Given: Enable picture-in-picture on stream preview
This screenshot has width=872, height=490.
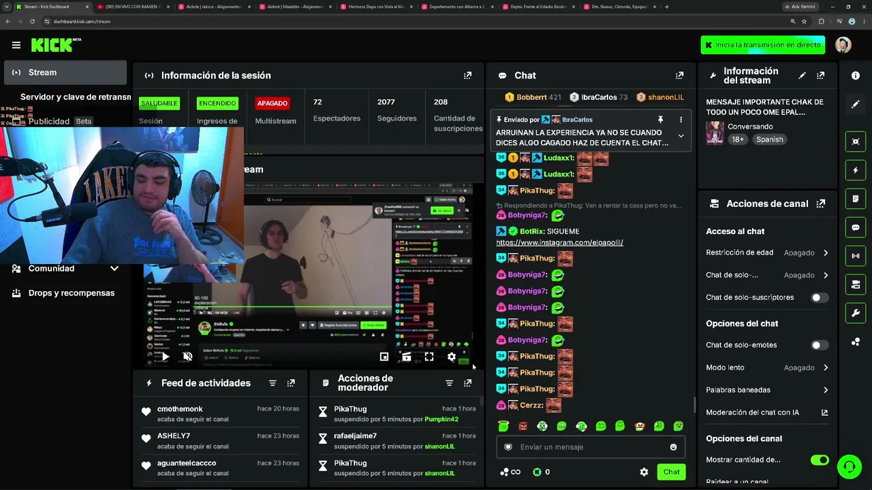Looking at the screenshot, I should pyautogui.click(x=384, y=357).
